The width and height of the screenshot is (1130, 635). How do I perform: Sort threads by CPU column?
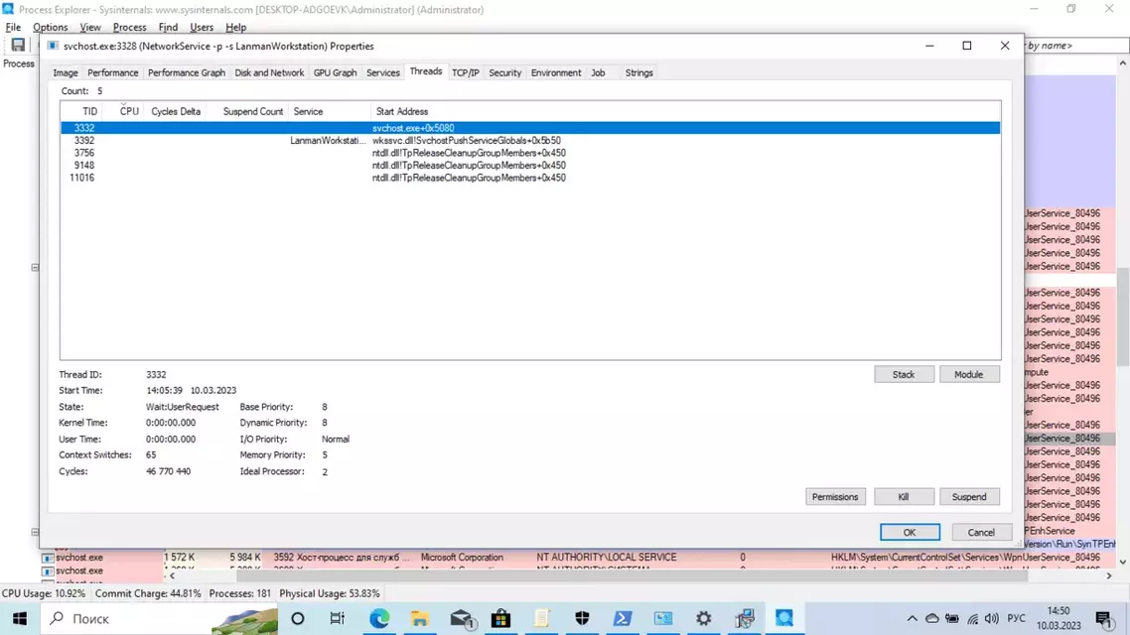[x=124, y=111]
